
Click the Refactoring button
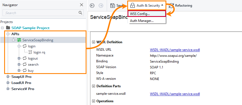tap(181, 6)
